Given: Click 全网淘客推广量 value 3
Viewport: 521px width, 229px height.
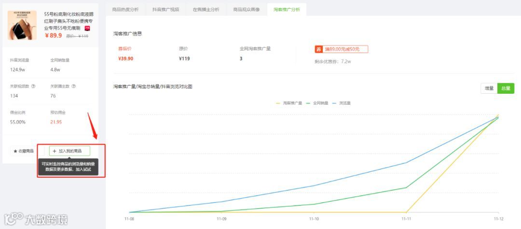Looking at the screenshot, I should coord(241,58).
